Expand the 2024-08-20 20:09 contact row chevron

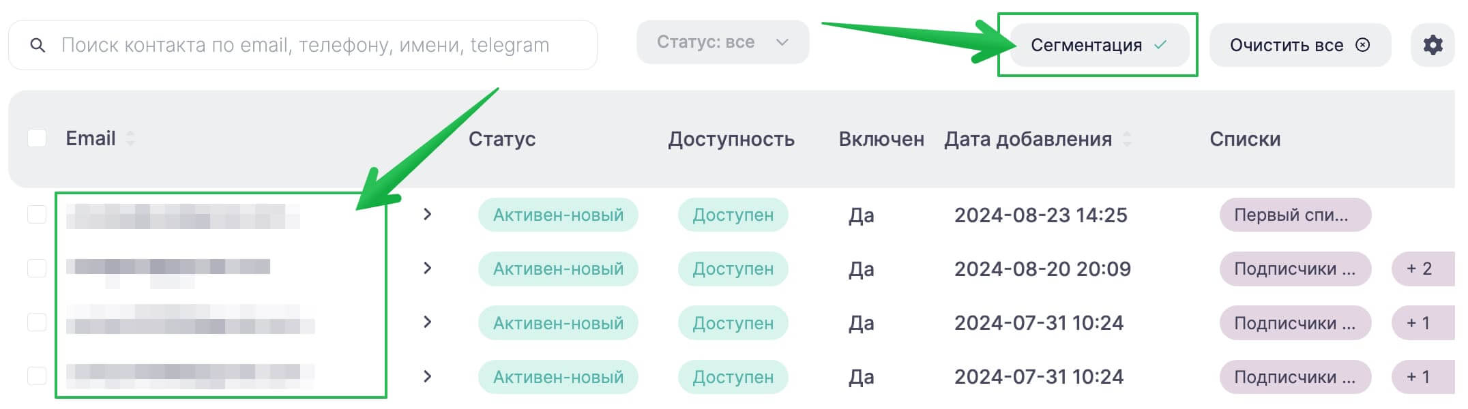coord(428,269)
